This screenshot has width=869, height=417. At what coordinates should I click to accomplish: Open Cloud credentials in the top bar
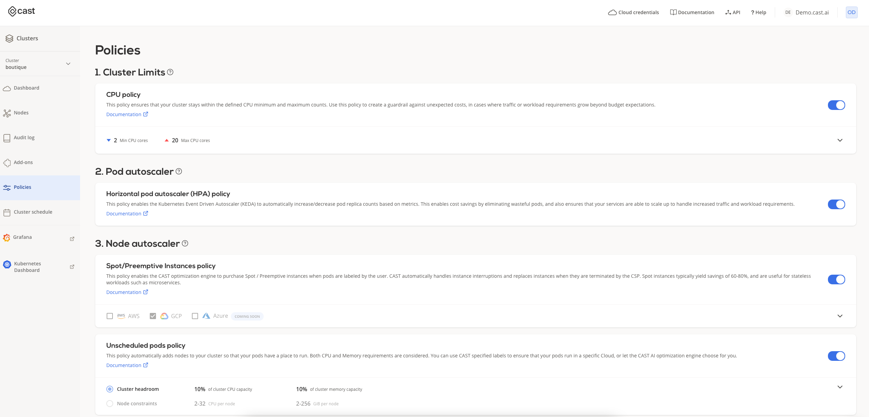pos(633,12)
